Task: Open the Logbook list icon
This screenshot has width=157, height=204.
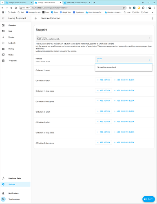Action: [3, 43]
